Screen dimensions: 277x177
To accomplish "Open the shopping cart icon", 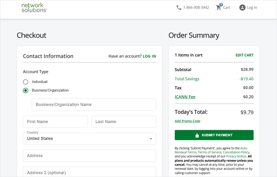I will 219,7.
